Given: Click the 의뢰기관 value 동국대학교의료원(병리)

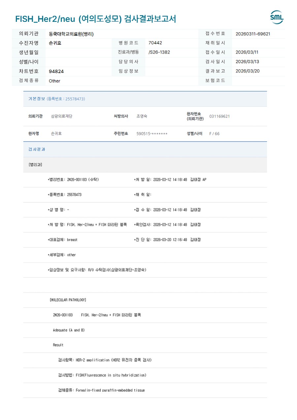Looking at the screenshot, I should click(71, 34).
